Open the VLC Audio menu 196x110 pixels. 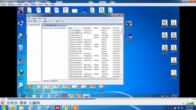coord(19,5)
